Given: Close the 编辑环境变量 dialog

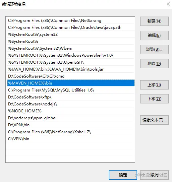Looking at the screenshot, I should pyautogui.click(x=168, y=4).
